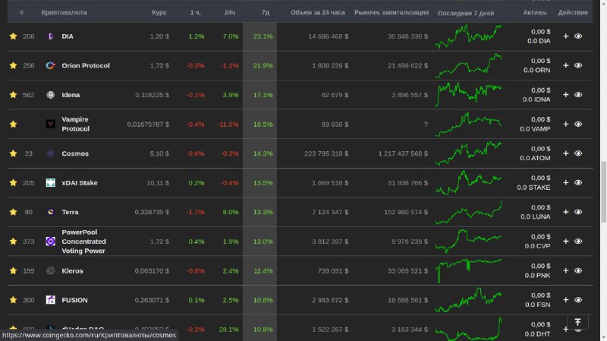Screen dimensions: 607x341
Task: Toggle favorite star on Idena row
Action: point(13,95)
